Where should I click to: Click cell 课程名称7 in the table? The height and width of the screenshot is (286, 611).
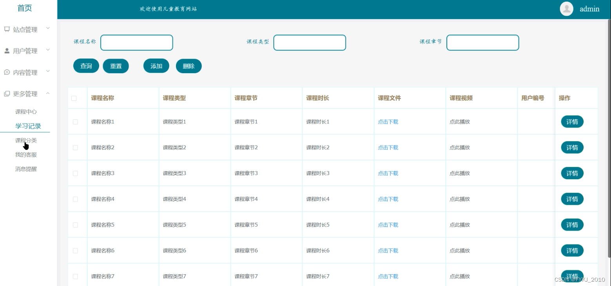point(103,277)
